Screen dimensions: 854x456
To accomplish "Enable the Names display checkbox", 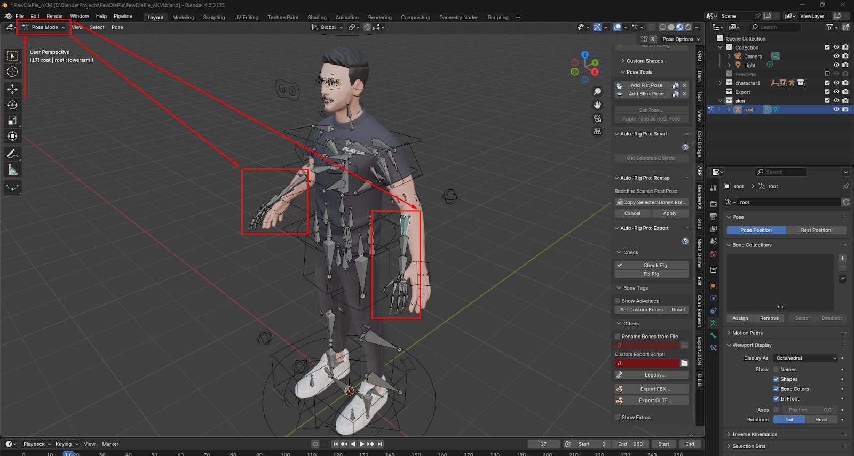I will click(x=776, y=369).
